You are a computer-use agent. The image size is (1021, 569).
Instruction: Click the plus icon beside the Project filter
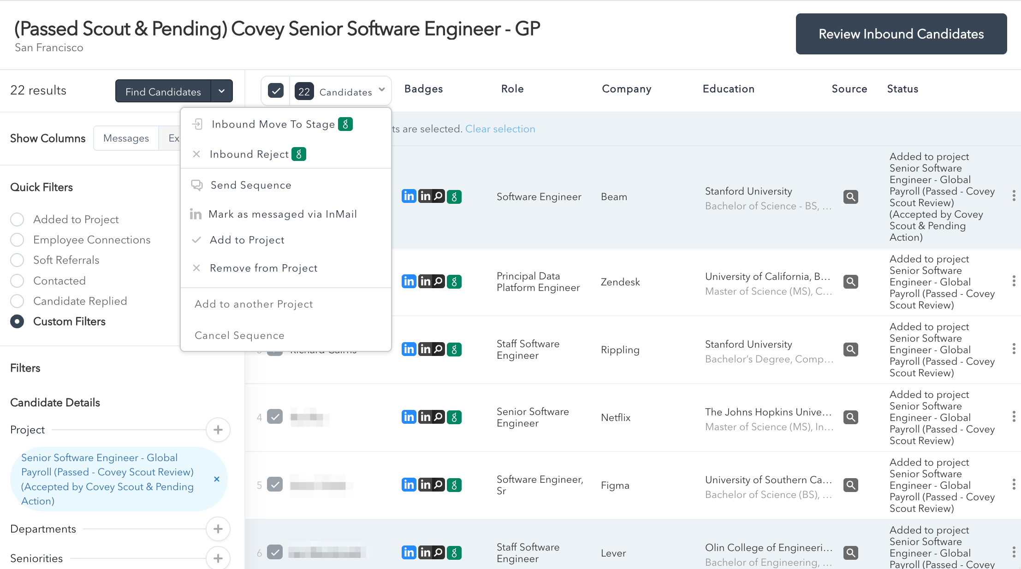[x=218, y=430]
